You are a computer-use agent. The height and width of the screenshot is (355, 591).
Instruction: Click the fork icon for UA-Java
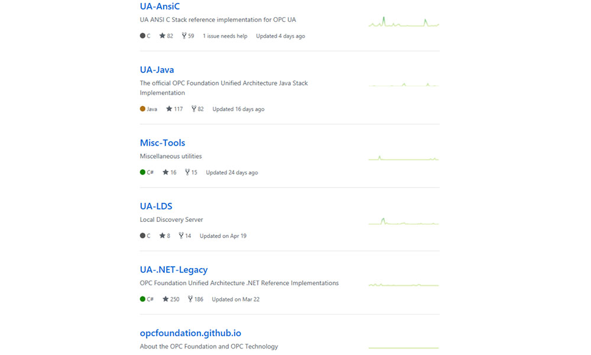[194, 109]
